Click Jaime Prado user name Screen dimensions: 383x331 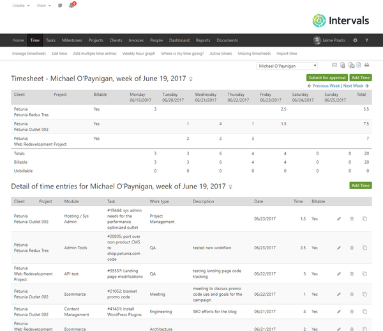334,40
